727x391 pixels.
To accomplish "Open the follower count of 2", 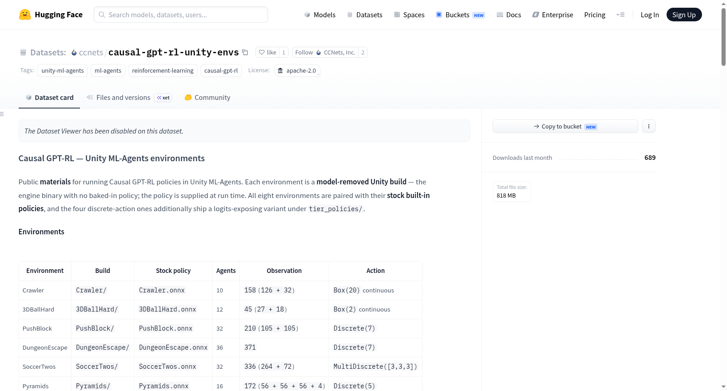I will click(363, 52).
